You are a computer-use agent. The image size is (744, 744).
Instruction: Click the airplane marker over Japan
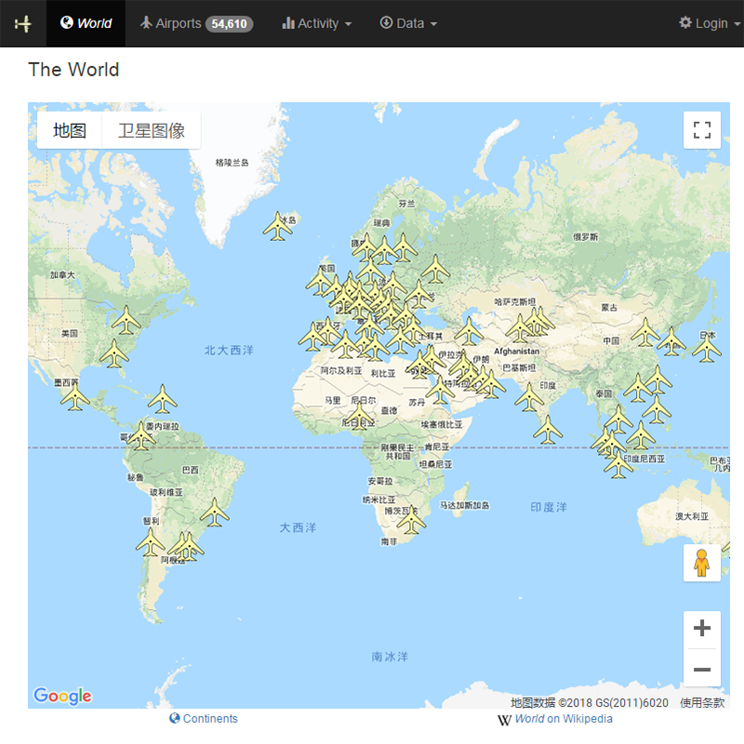pyautogui.click(x=706, y=348)
